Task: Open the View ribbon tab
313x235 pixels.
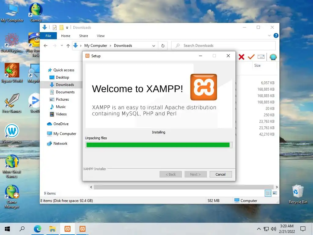Action: pos(101,36)
